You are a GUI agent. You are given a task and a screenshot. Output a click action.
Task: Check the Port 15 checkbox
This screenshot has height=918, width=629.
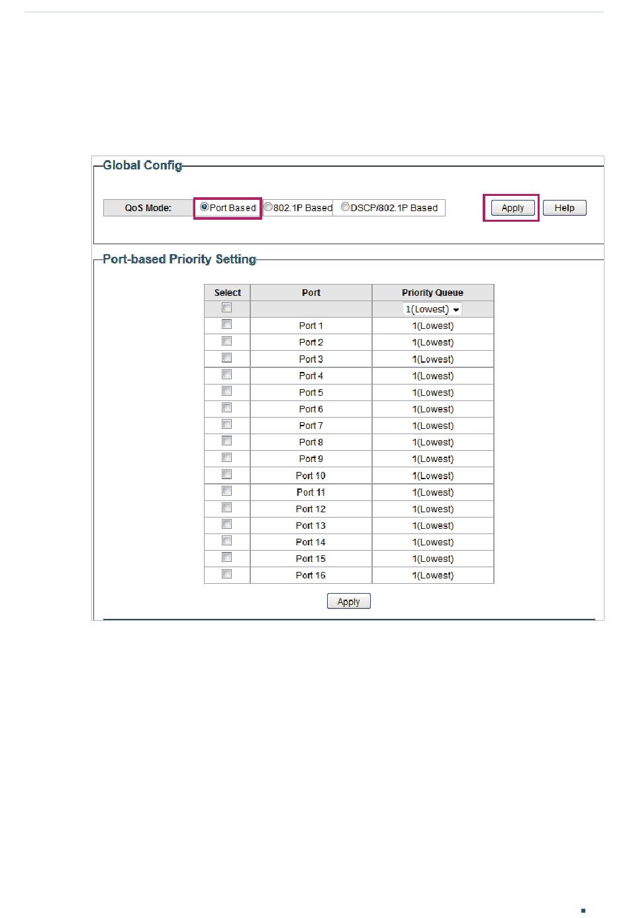pos(226,557)
